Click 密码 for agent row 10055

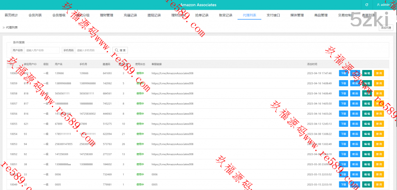[355, 124]
